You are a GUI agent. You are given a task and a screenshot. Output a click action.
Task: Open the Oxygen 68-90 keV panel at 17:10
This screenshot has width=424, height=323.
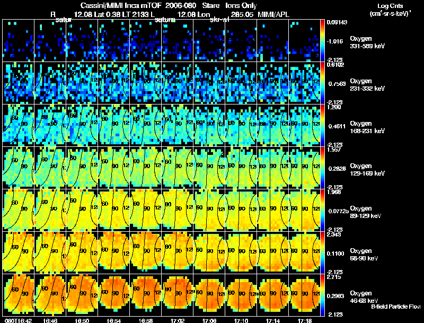pyautogui.click(x=241, y=252)
